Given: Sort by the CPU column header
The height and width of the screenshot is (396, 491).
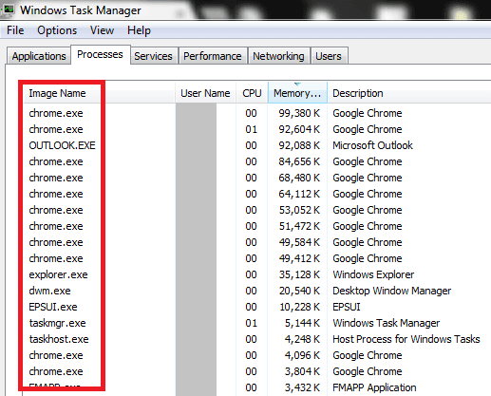Looking at the screenshot, I should pyautogui.click(x=252, y=93).
